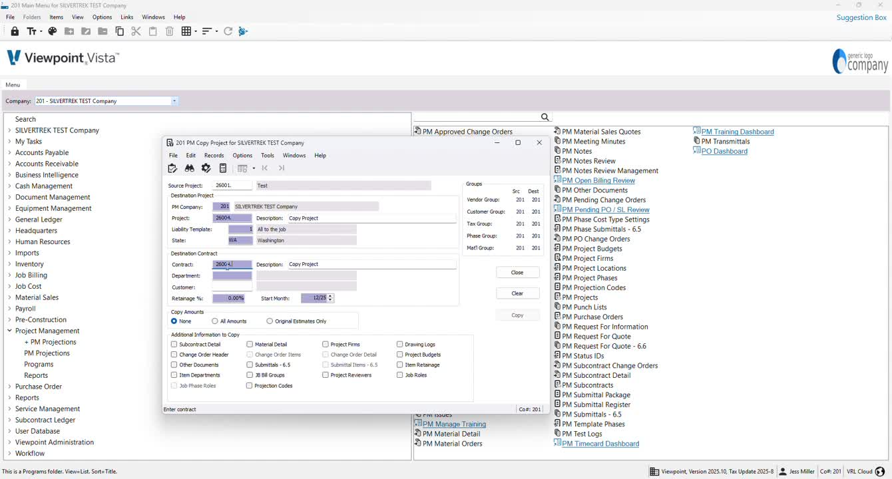Click the scissors cut icon
The height and width of the screenshot is (479, 892).
(x=136, y=31)
